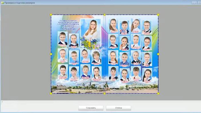
Task: Select the bottom-left corner yellow resize handle
Action: pos(51,94)
